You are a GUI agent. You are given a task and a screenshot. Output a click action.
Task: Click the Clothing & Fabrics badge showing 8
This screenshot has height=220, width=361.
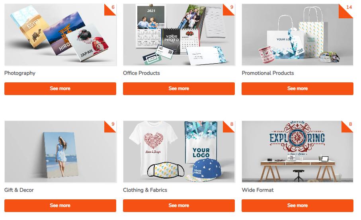pos(230,125)
